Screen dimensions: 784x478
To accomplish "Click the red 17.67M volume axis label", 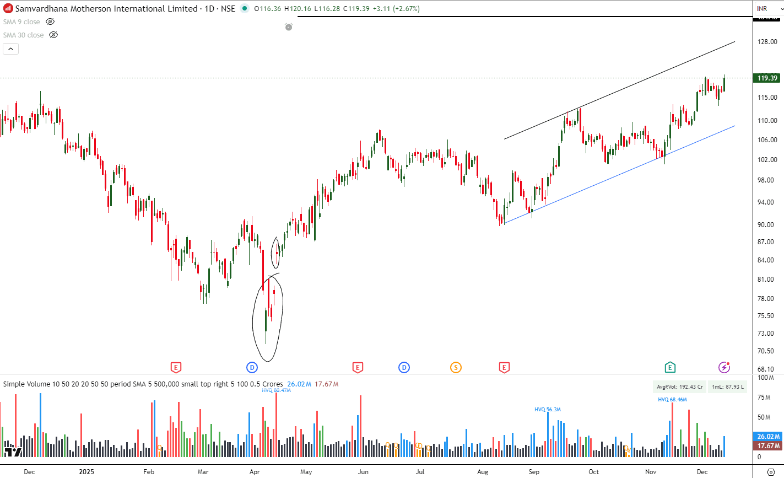I will (x=768, y=445).
